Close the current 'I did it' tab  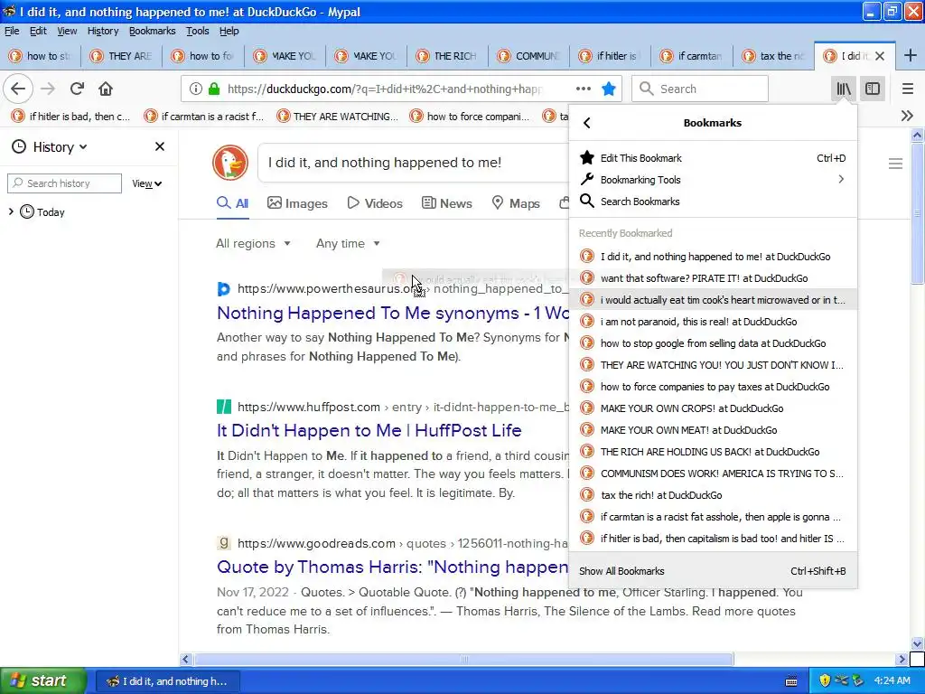[880, 55]
